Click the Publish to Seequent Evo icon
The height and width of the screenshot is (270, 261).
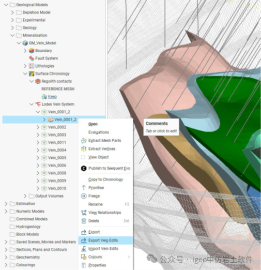click(84, 168)
